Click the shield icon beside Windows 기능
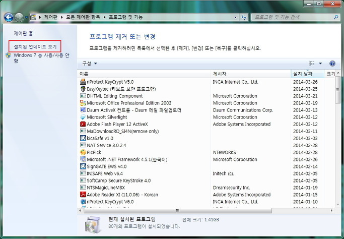This screenshot has width=344, height=239. 9,55
